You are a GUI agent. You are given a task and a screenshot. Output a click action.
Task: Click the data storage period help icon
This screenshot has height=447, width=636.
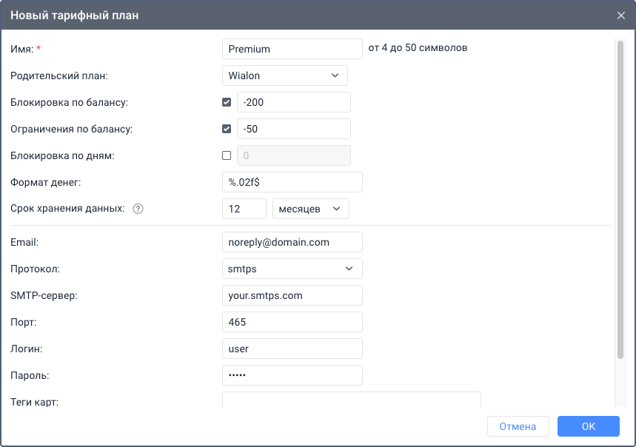point(138,209)
